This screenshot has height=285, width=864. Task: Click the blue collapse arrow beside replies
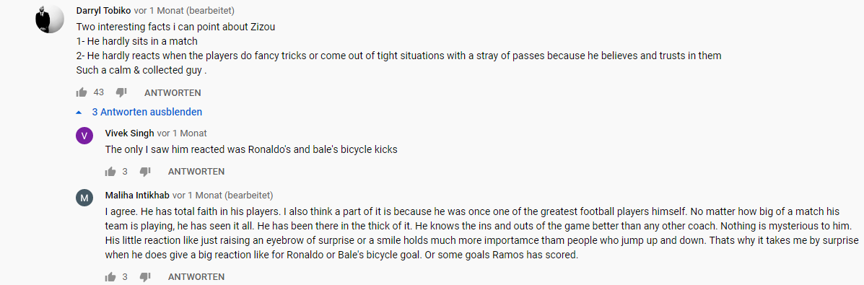[x=79, y=113]
